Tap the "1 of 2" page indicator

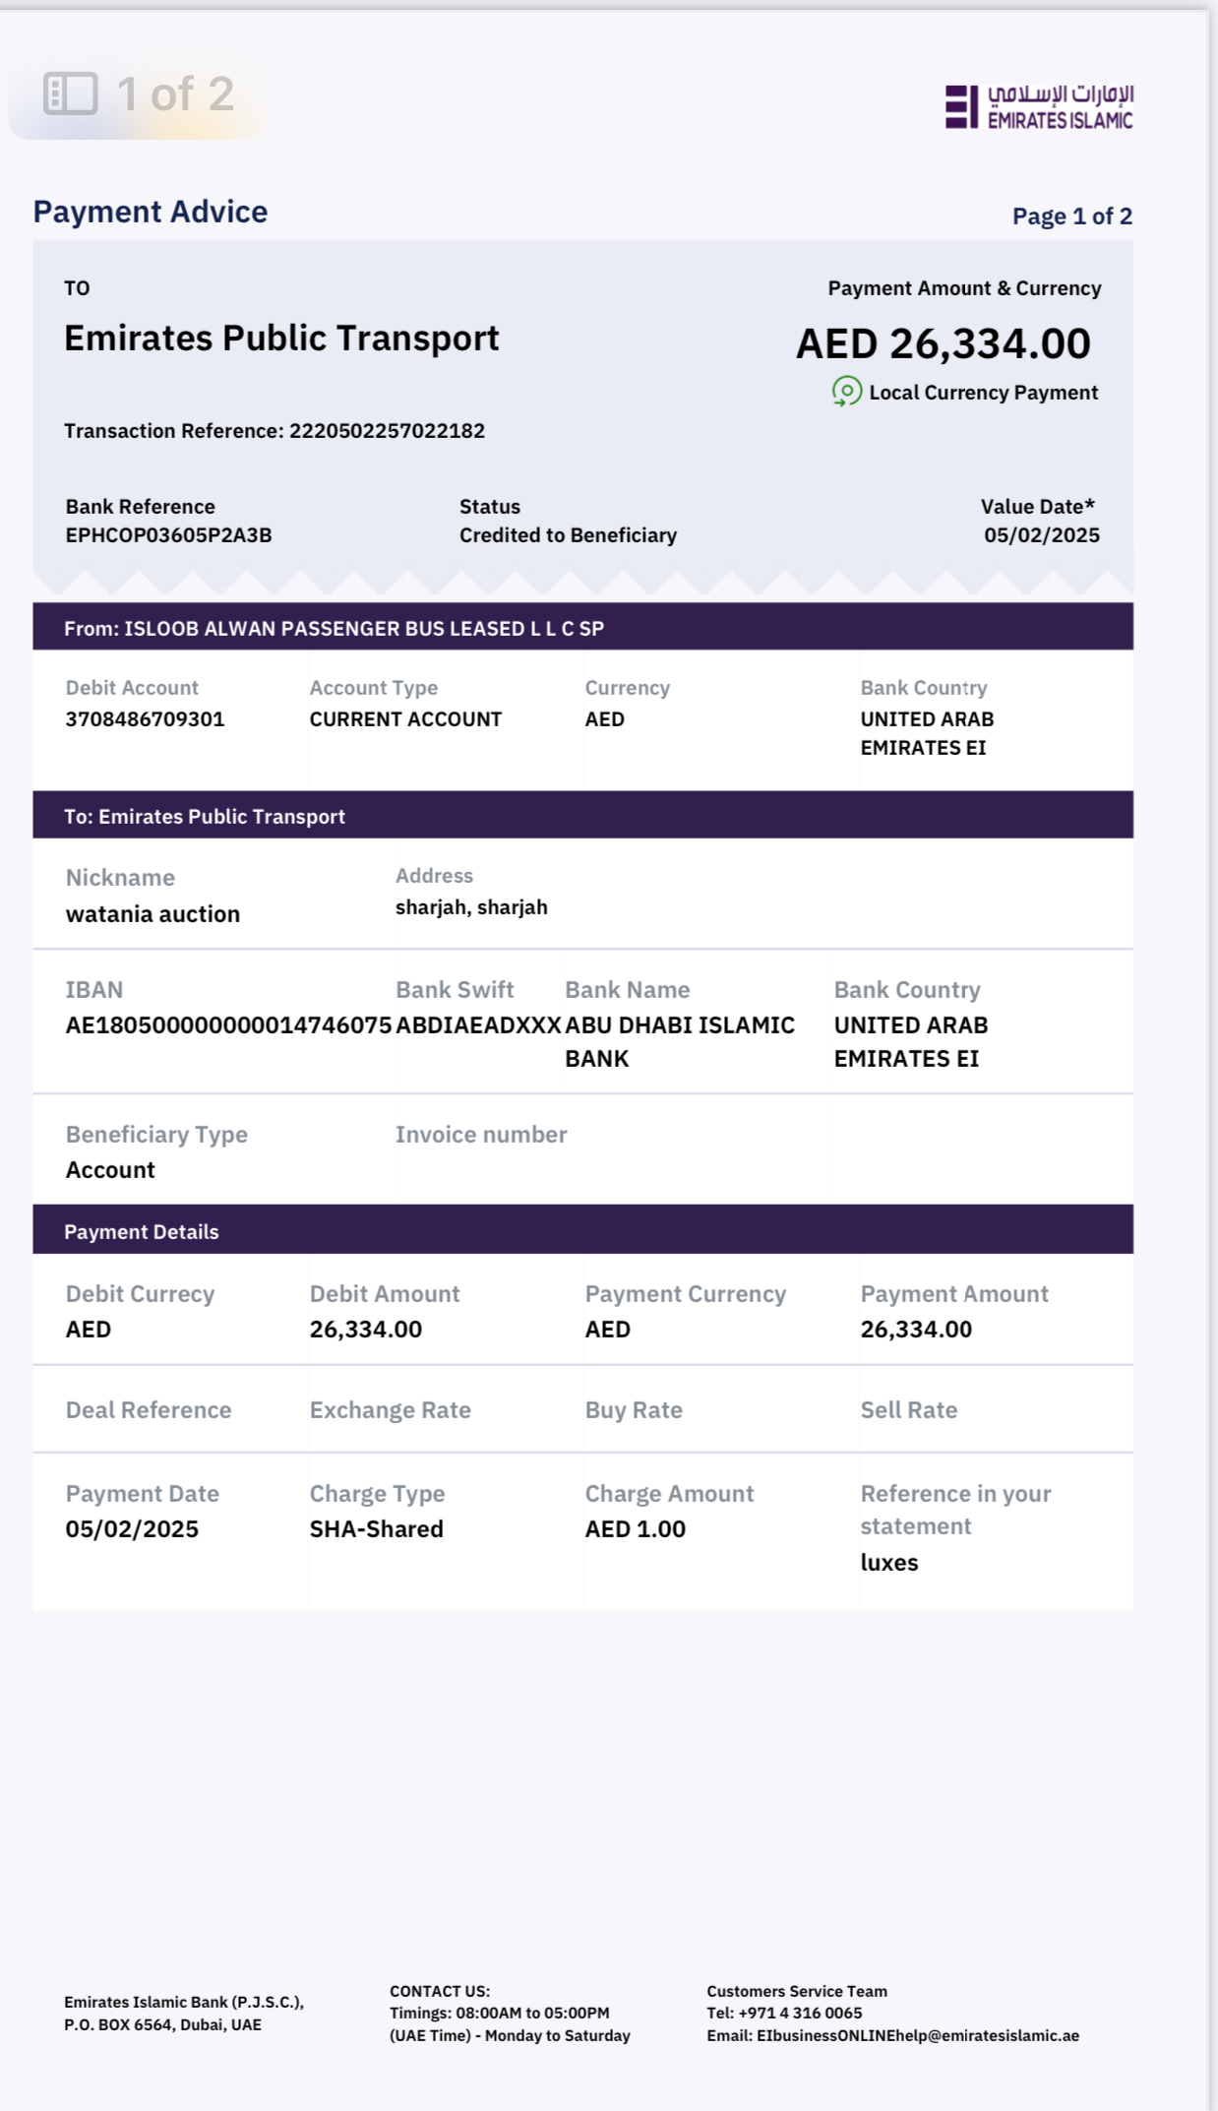tap(175, 94)
